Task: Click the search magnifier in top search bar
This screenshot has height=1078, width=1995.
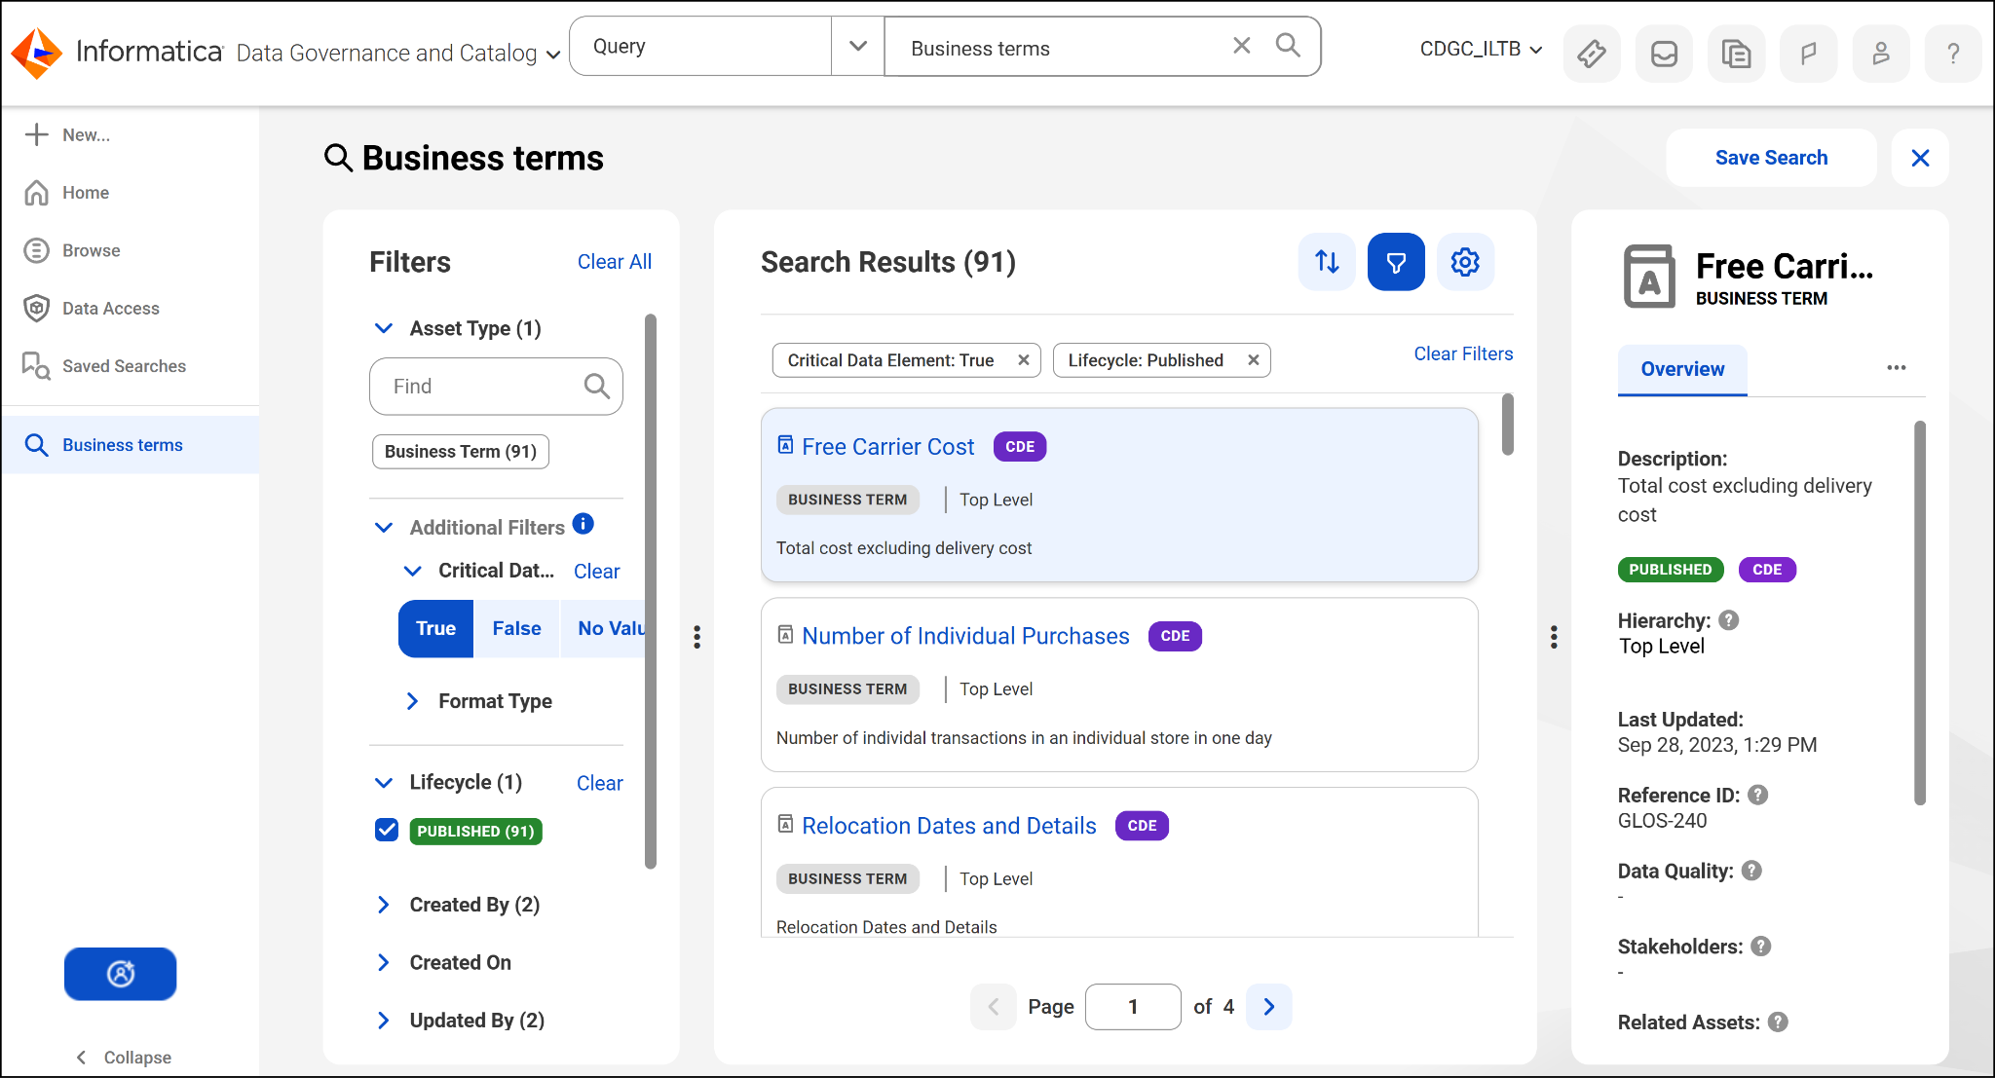Action: pos(1288,46)
